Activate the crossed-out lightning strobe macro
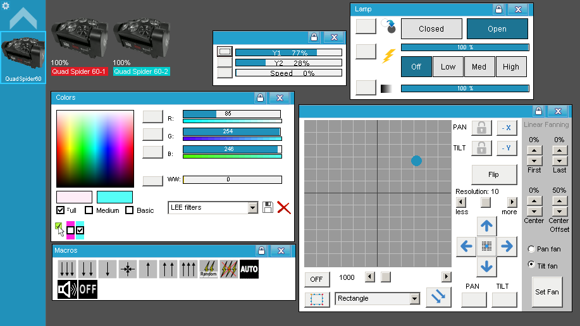Screen dimensions: 580x326 click(229, 269)
